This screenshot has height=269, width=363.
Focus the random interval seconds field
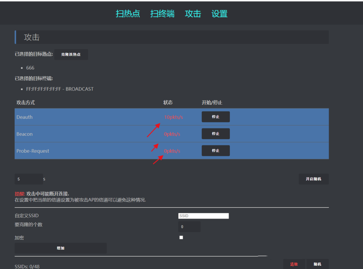pos(29,179)
